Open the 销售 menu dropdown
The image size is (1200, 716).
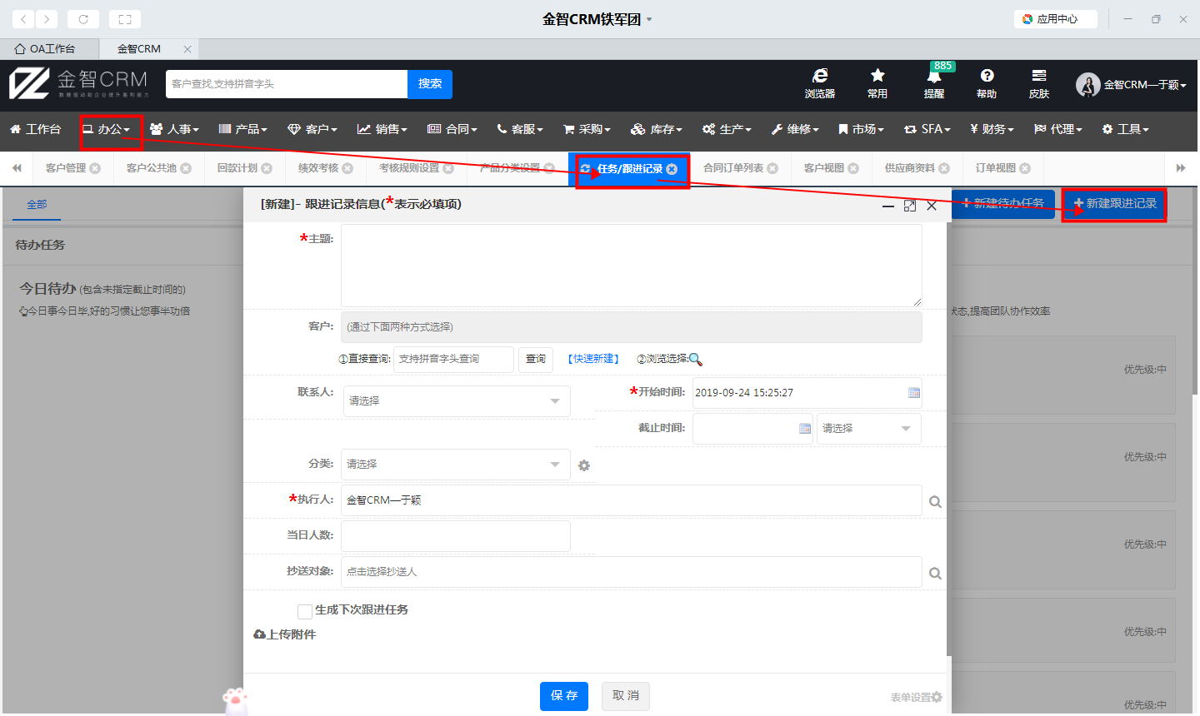pyautogui.click(x=382, y=129)
